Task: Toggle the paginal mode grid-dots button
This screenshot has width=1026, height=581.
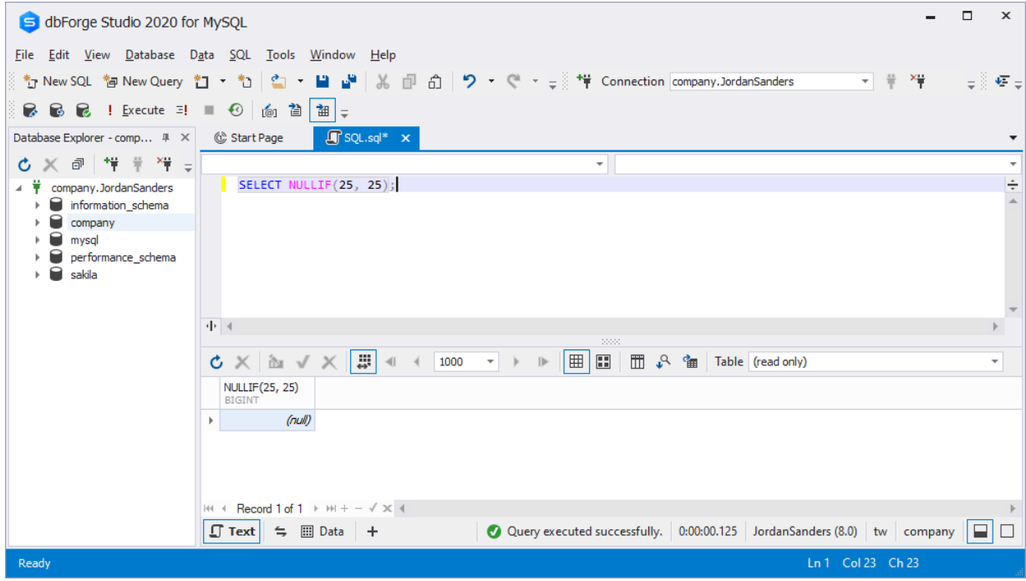Action: (363, 362)
